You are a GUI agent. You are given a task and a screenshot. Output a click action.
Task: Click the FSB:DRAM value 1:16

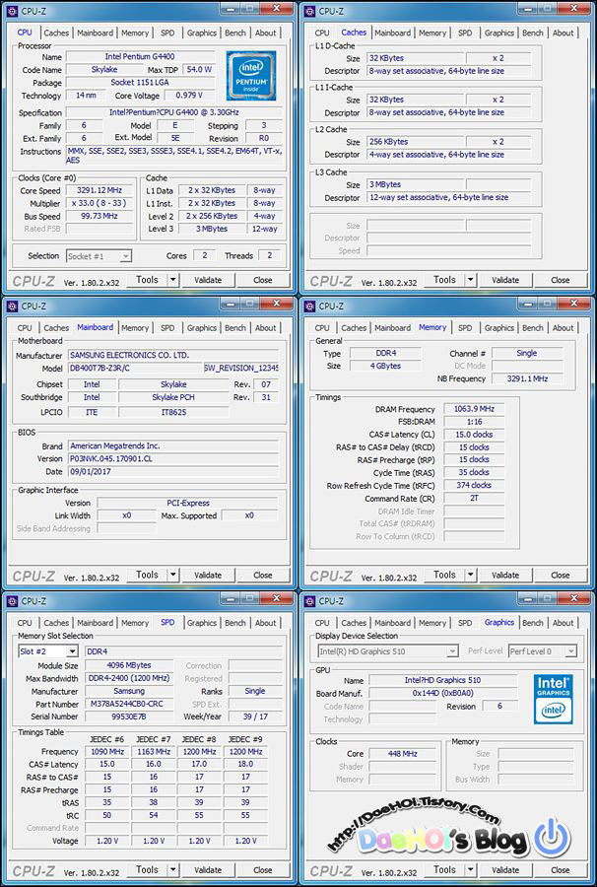click(x=474, y=422)
